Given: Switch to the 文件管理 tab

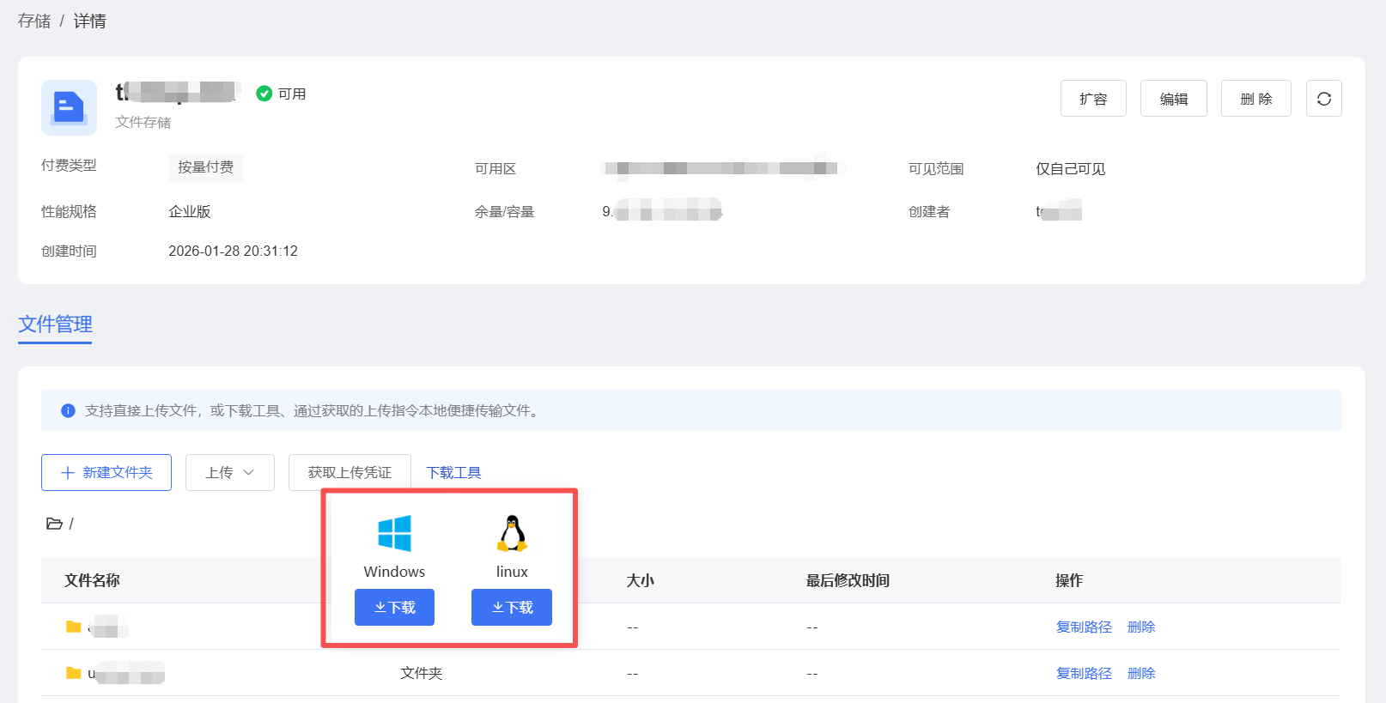Looking at the screenshot, I should (x=55, y=324).
